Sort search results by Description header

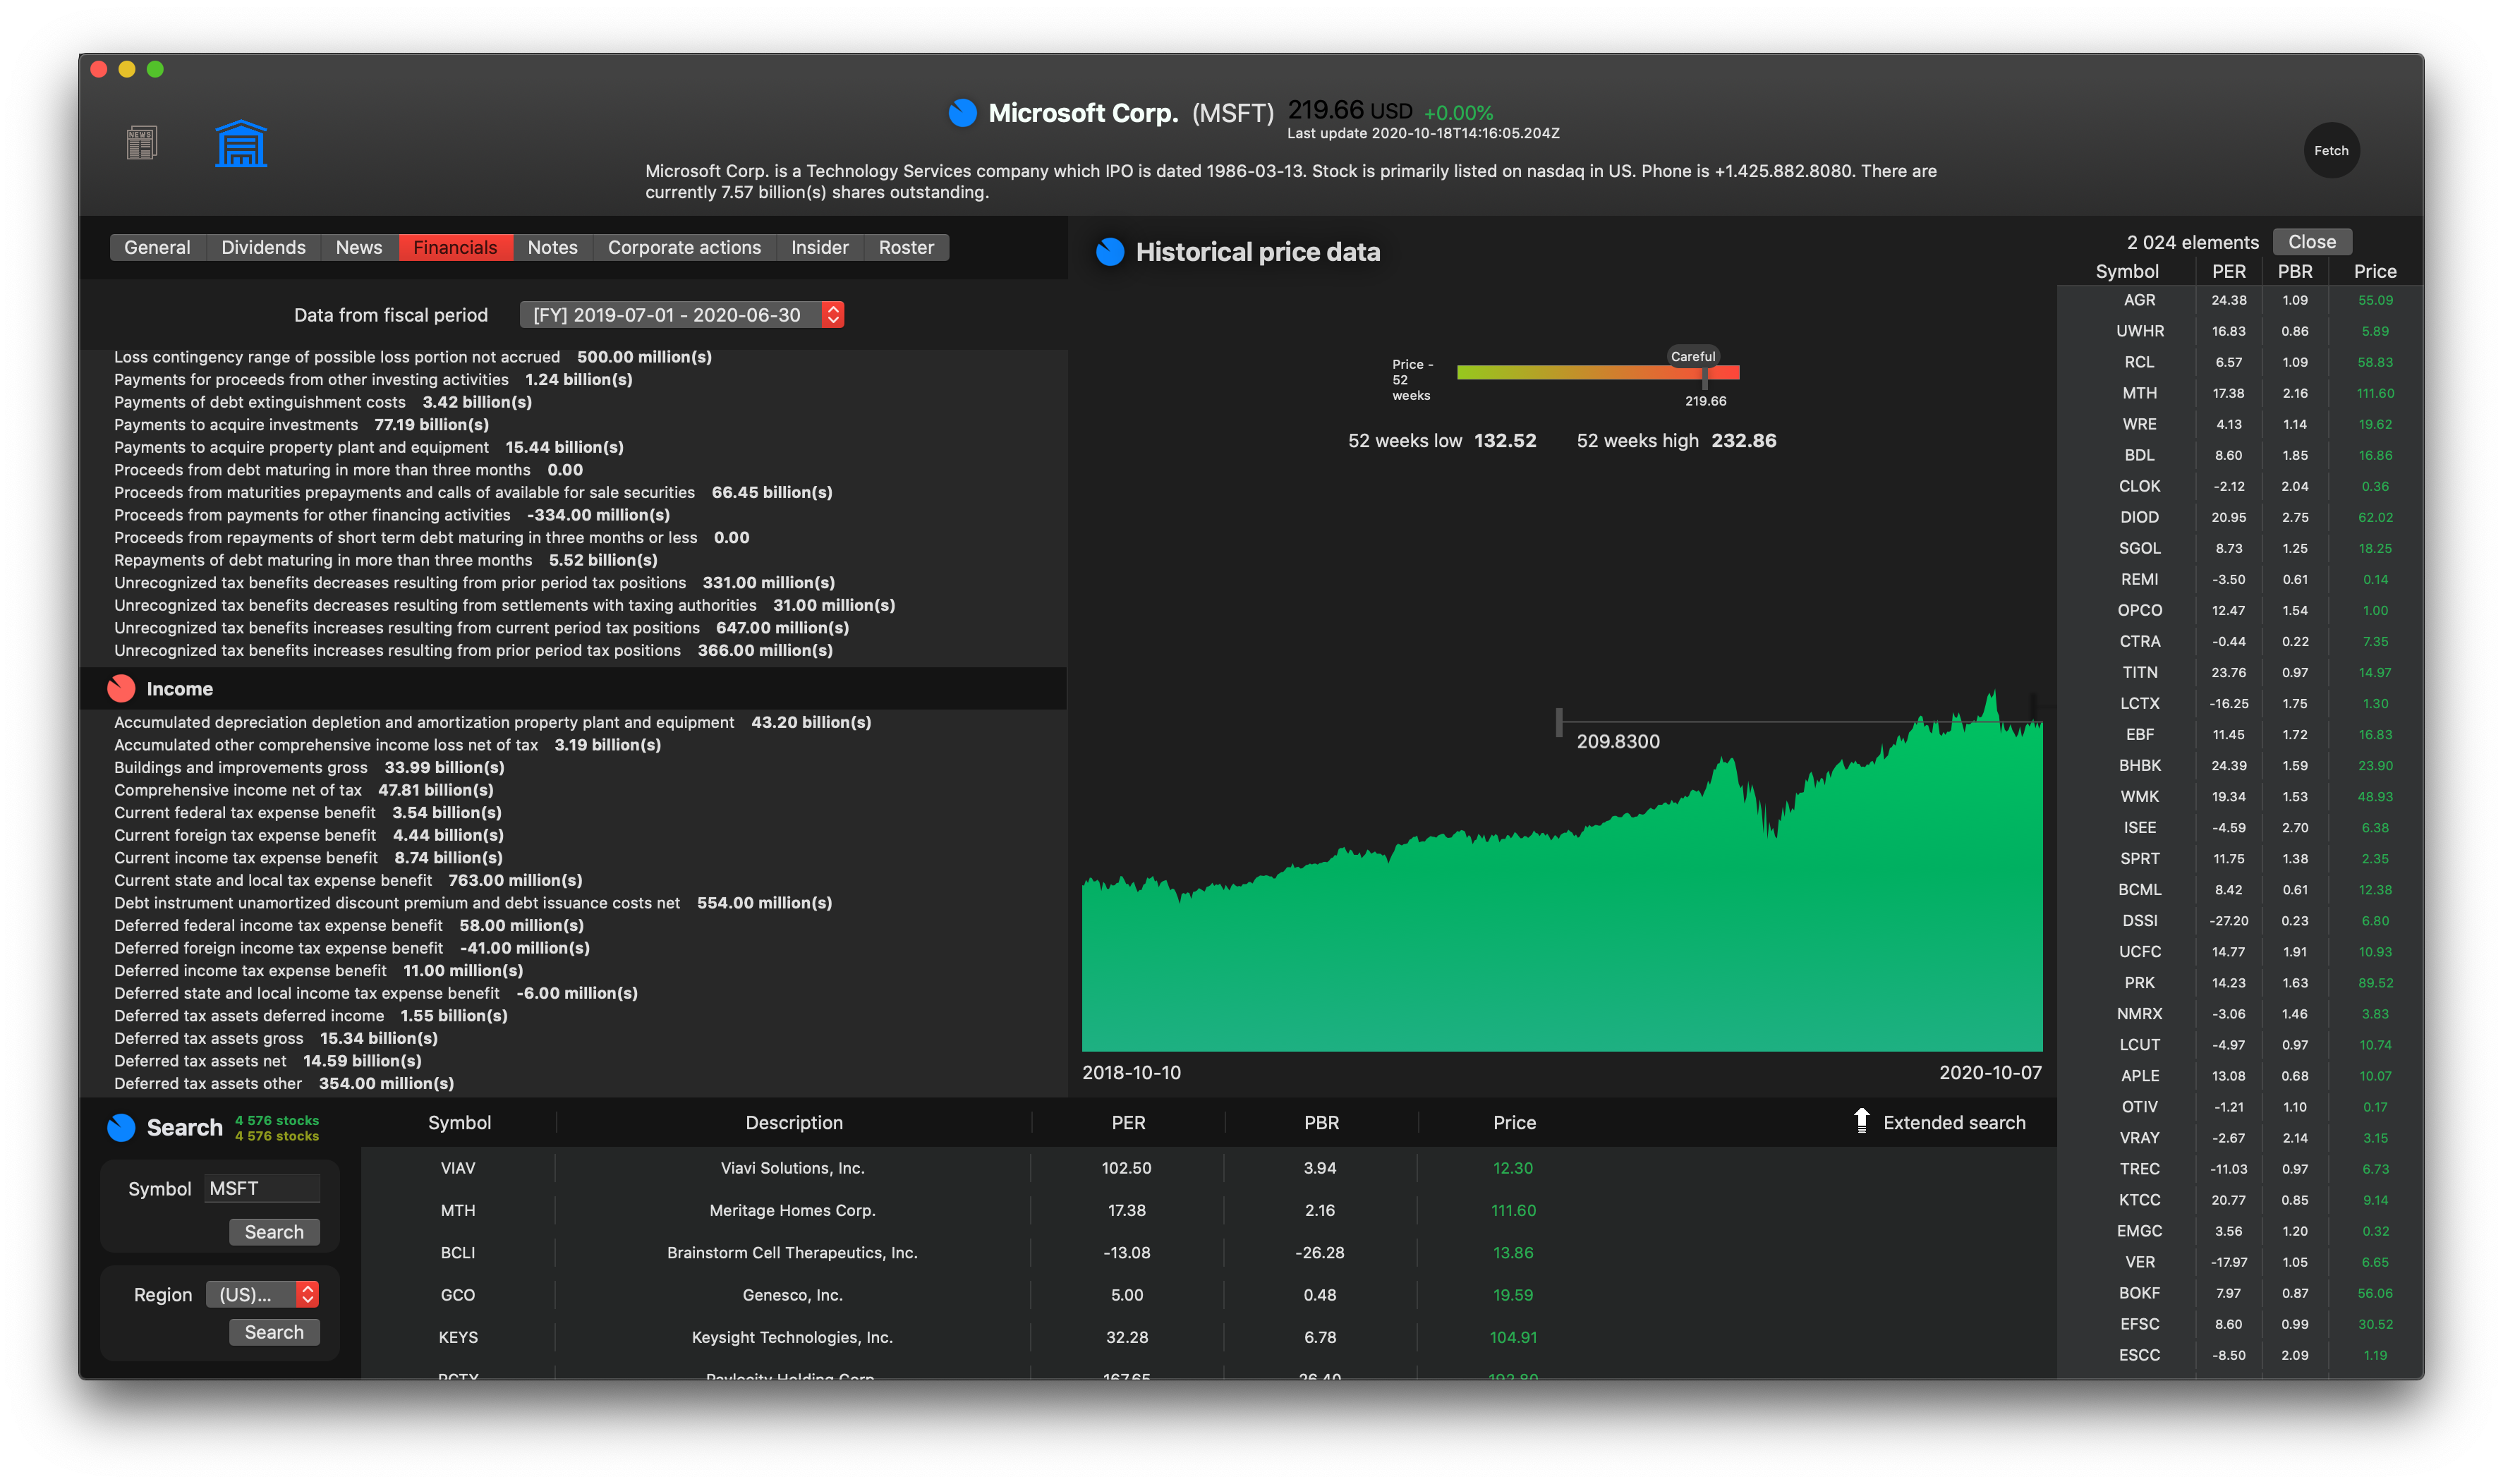point(793,1122)
